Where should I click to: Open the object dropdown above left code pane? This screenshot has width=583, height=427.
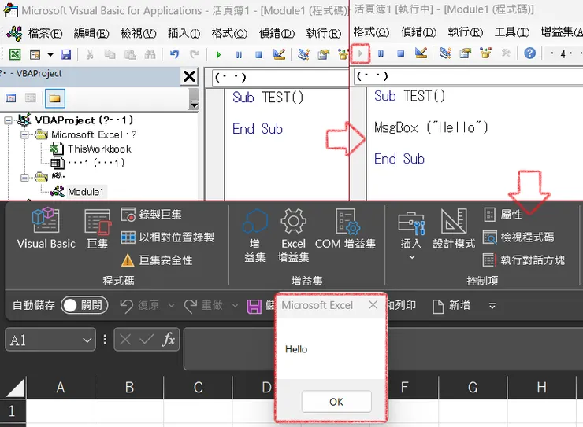pyautogui.click(x=280, y=78)
